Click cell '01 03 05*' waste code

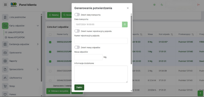[163, 42]
